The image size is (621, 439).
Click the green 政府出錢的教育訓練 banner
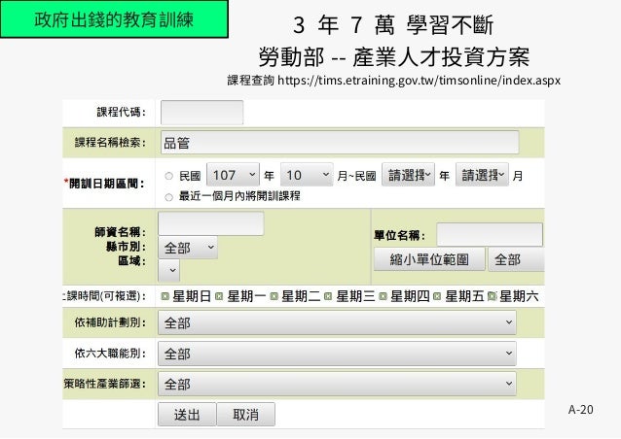click(114, 19)
